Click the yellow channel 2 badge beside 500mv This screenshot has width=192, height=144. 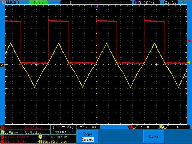2,132
